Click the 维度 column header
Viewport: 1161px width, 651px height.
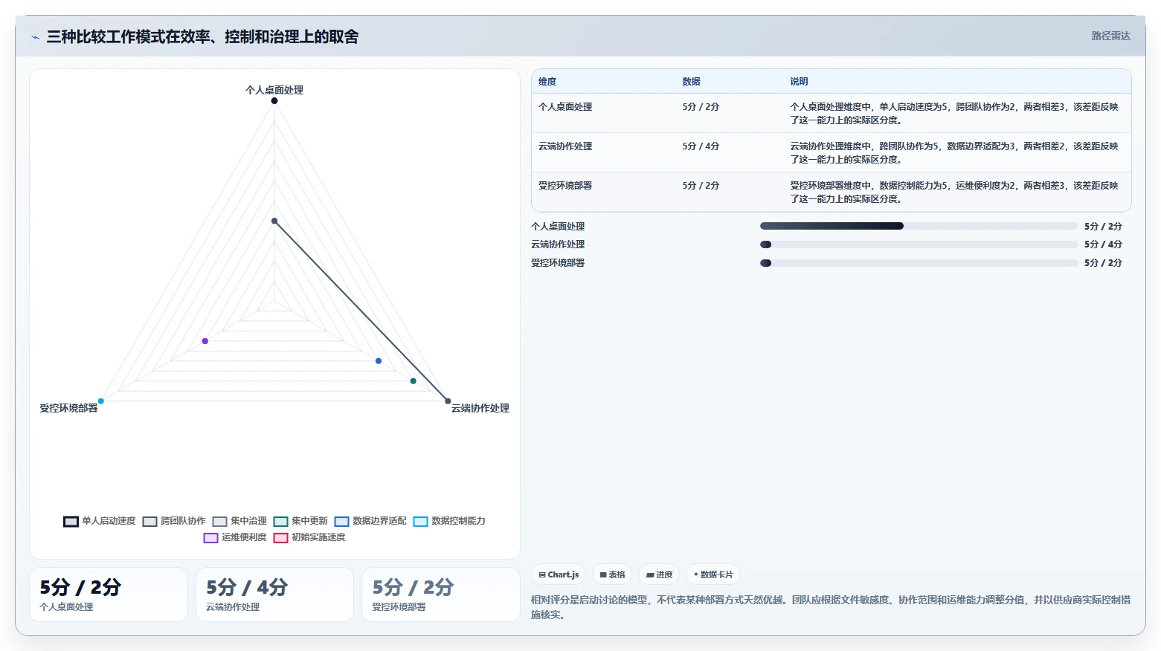(547, 82)
